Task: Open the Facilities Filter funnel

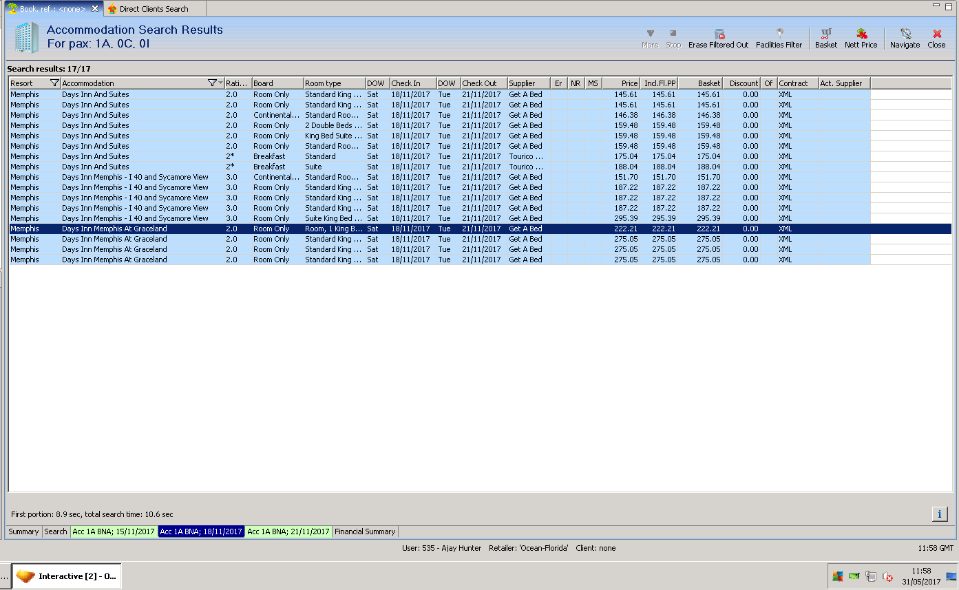Action: point(779,34)
